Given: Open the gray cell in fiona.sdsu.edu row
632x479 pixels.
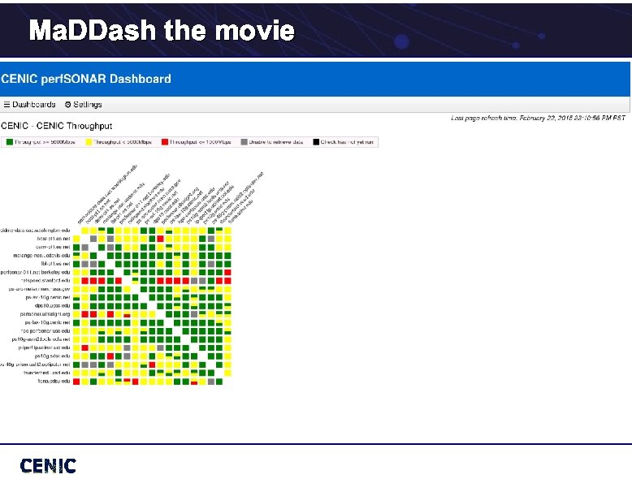Looking at the screenshot, I should click(x=210, y=381).
